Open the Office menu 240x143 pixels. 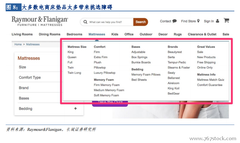tap(129, 34)
